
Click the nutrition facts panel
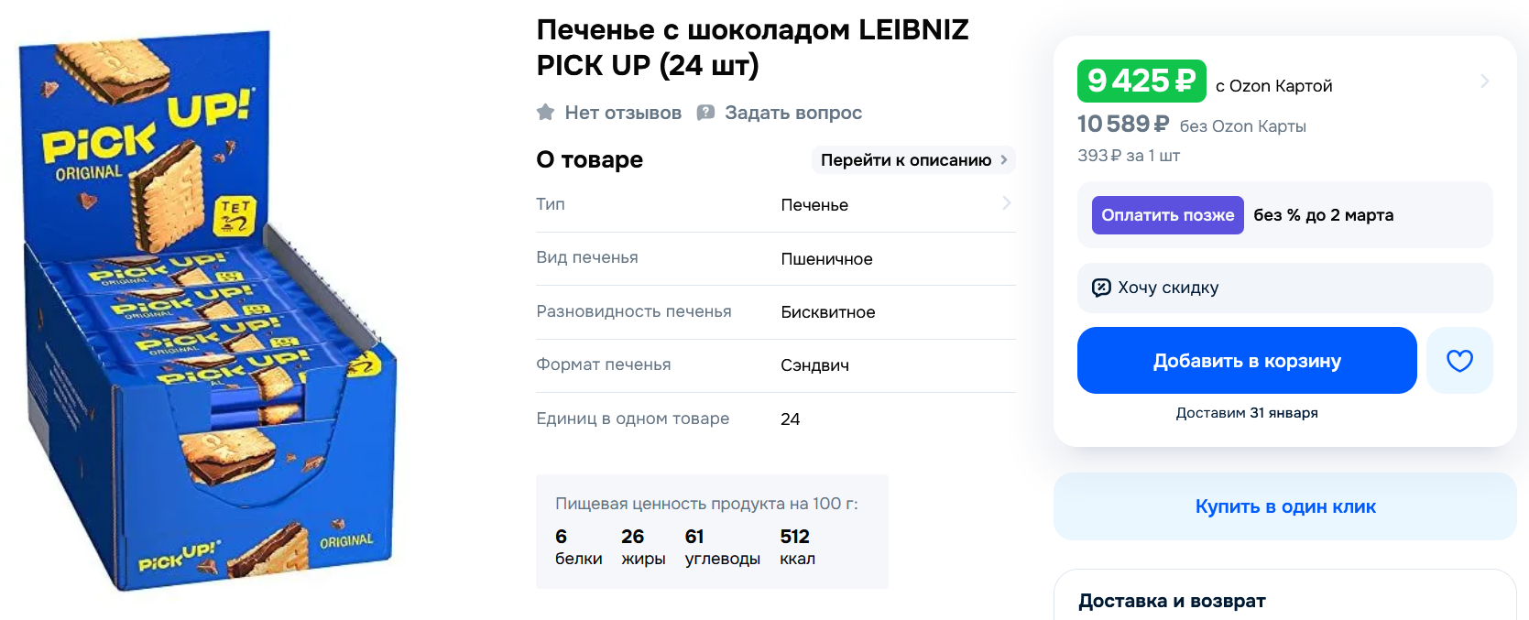712,531
